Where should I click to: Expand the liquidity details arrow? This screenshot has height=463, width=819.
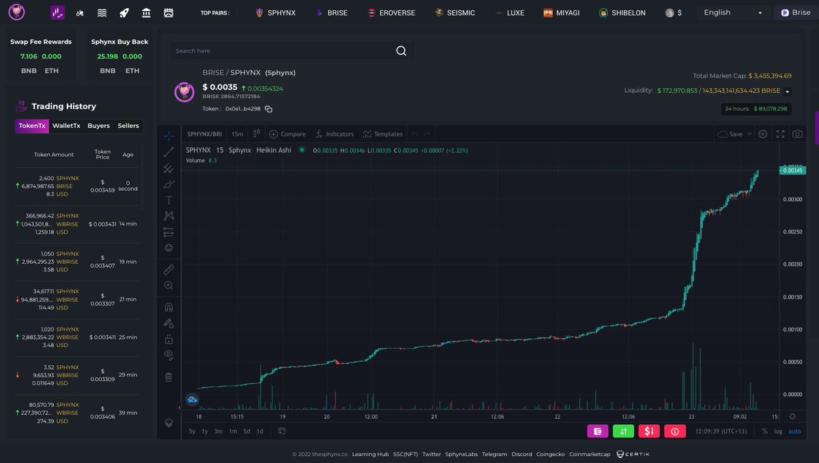788,91
